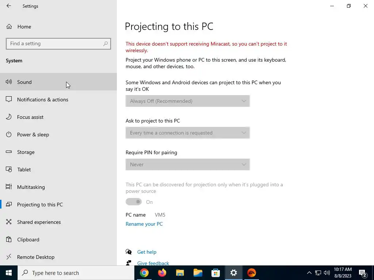Click the PC name value VM5
Image resolution: width=374 pixels, height=280 pixels.
[x=160, y=215]
